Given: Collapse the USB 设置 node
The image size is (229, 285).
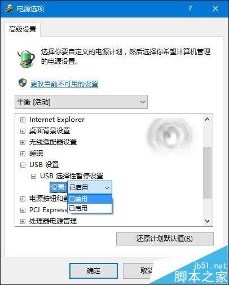Looking at the screenshot, I should pyautogui.click(x=23, y=165).
